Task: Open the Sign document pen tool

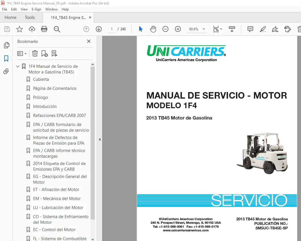Action: click(275, 29)
